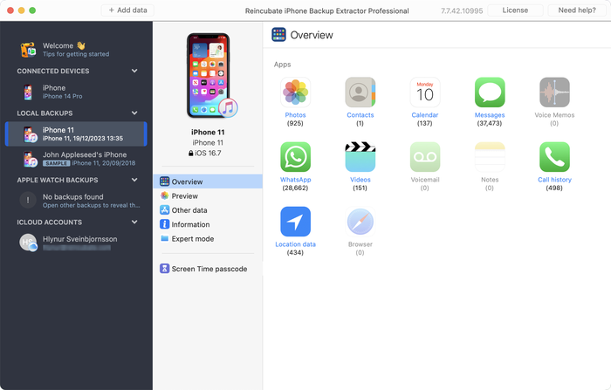This screenshot has height=390, width=611.
Task: Click the Voicemail icon
Action: point(425,157)
